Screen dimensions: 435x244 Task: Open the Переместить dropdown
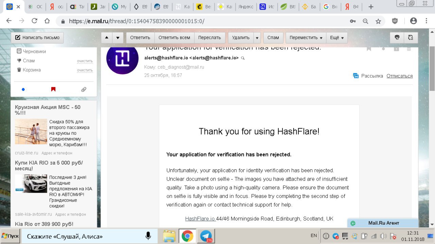[x=306, y=38]
